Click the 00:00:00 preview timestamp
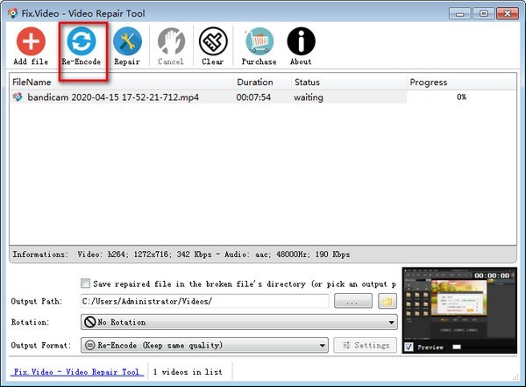 pos(492,276)
